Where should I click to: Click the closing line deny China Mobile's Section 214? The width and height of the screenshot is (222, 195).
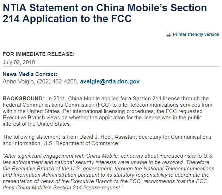[x=63, y=188]
